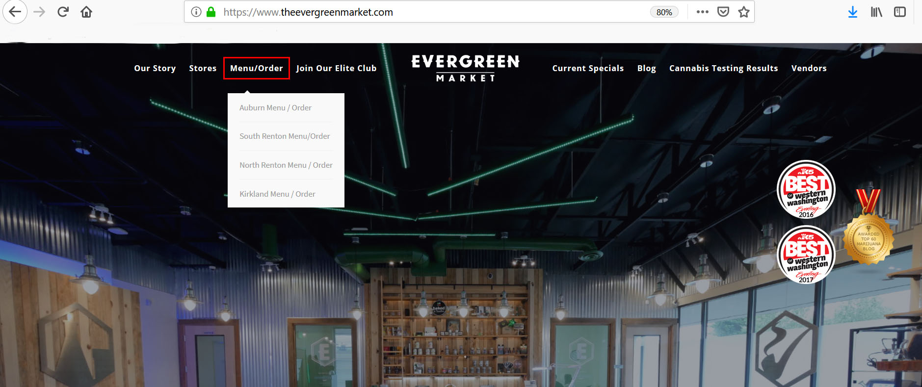Go to the Vendors page

tap(809, 68)
